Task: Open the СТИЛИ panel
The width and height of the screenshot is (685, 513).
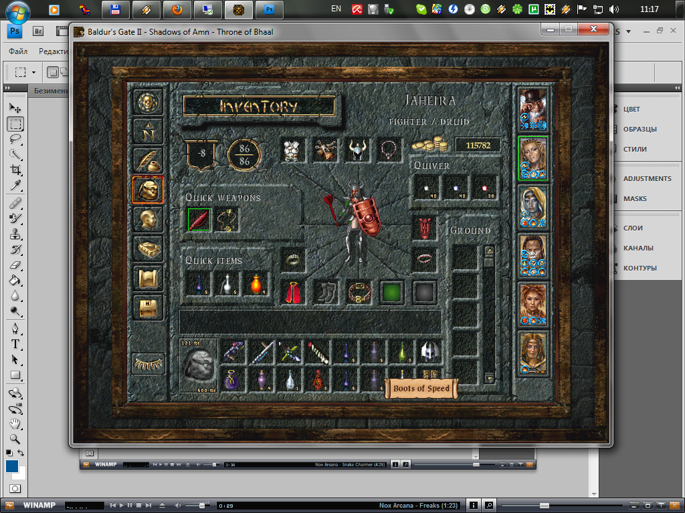Action: tap(635, 149)
